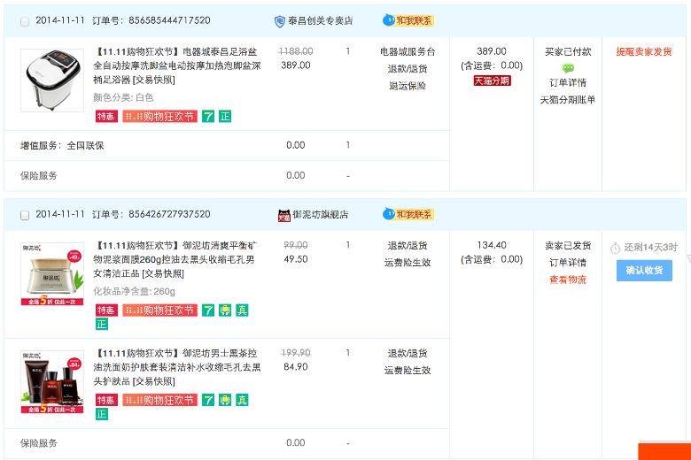Click the red 天猫分期 badge
Image resolution: width=691 pixels, height=460 pixels.
[x=493, y=80]
